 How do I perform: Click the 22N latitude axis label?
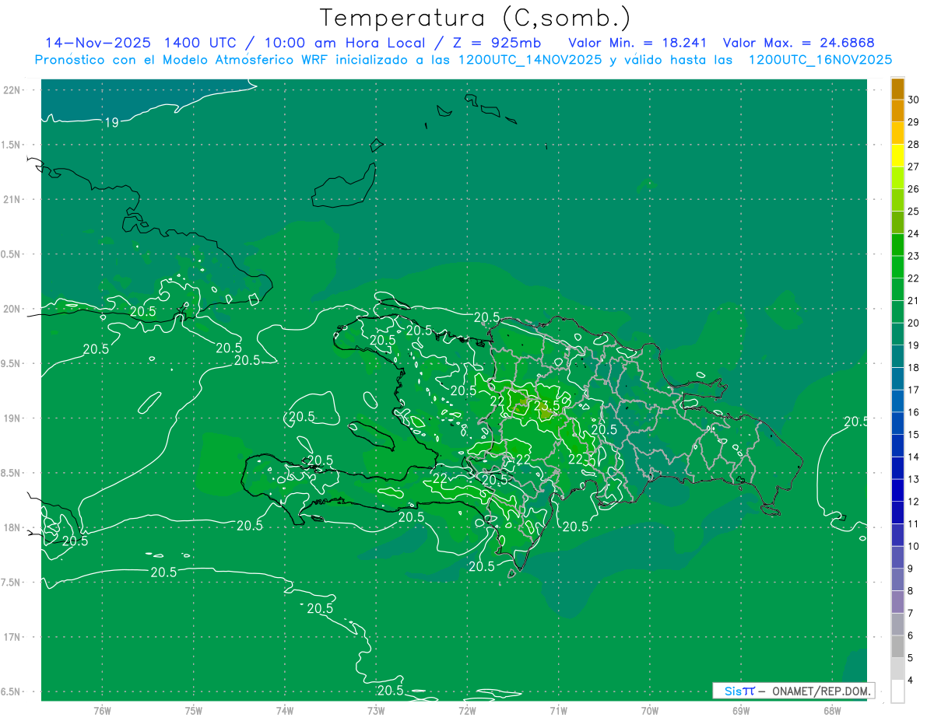click(x=12, y=90)
